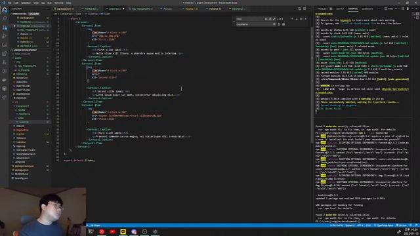420x236 pixels.
Task: Open YouTube icon in Windows taskbar
Action: tap(112, 231)
